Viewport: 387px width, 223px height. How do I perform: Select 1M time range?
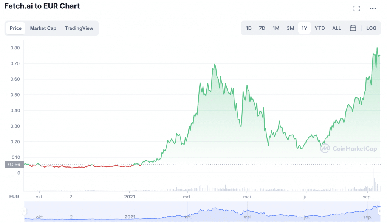click(x=276, y=28)
